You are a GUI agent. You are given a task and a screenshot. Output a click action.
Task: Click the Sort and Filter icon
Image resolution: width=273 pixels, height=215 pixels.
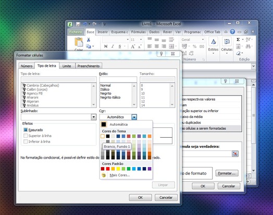tap(248, 40)
